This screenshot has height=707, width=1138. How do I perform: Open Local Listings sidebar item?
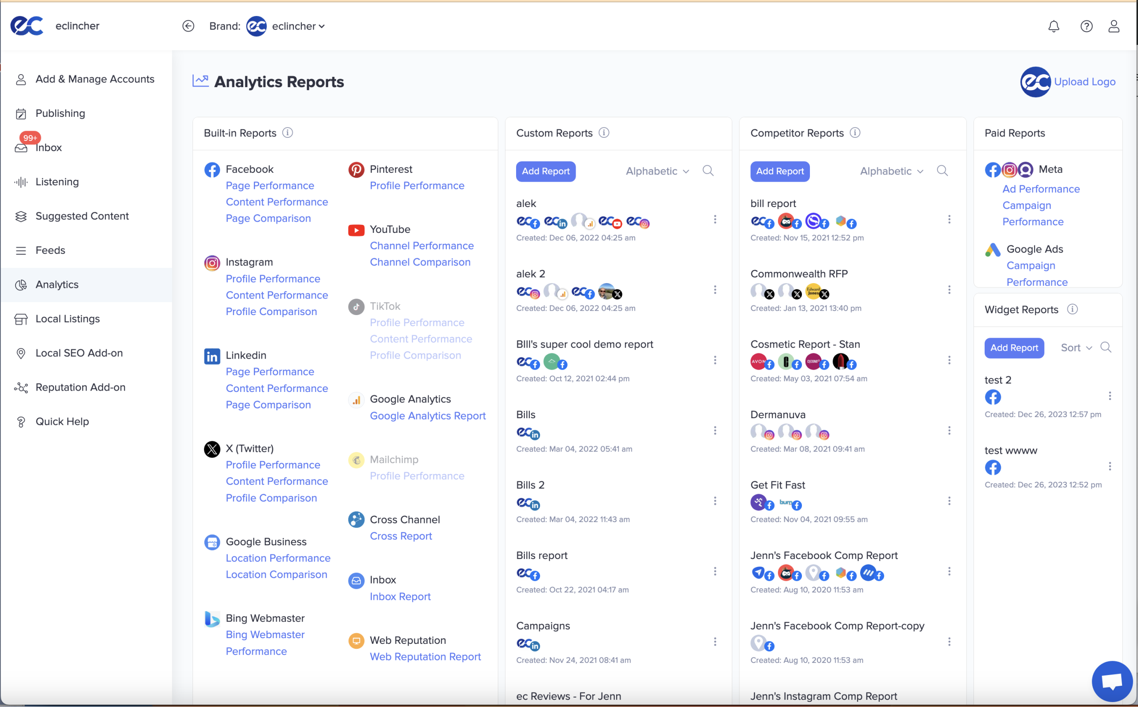pos(68,319)
